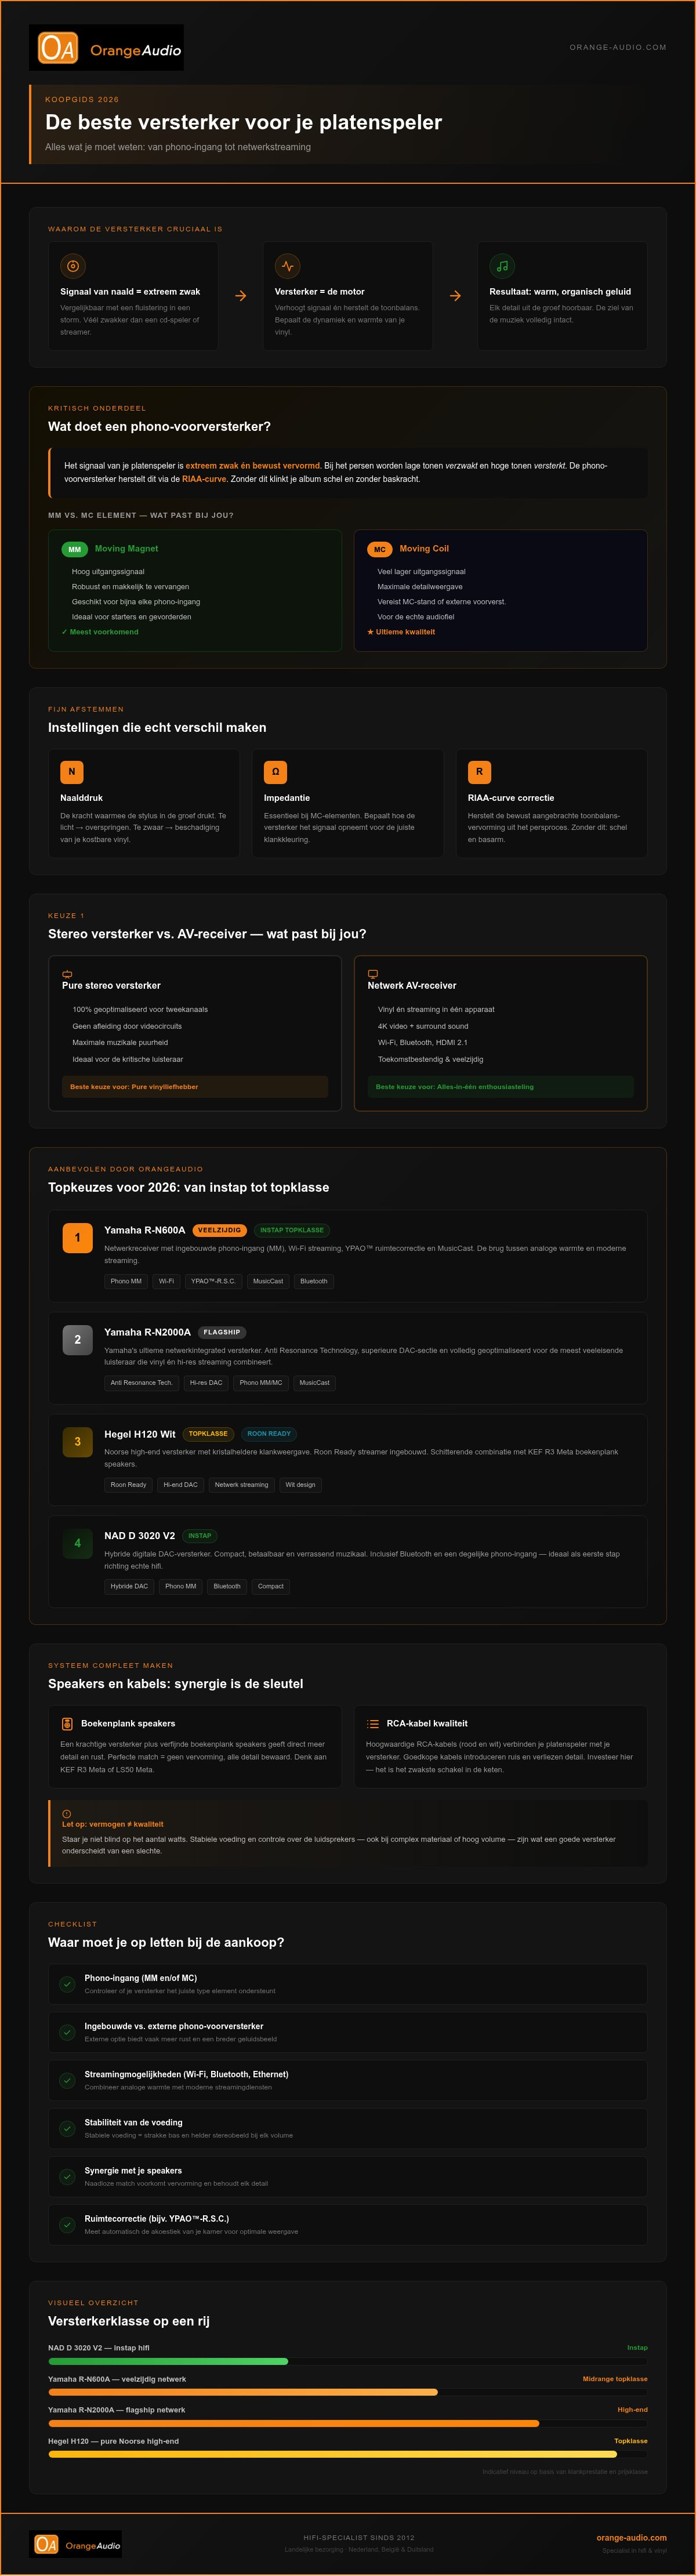This screenshot has width=696, height=2576.
Task: Click the orange MC badge next to Moving Coil
Action: pyautogui.click(x=380, y=549)
